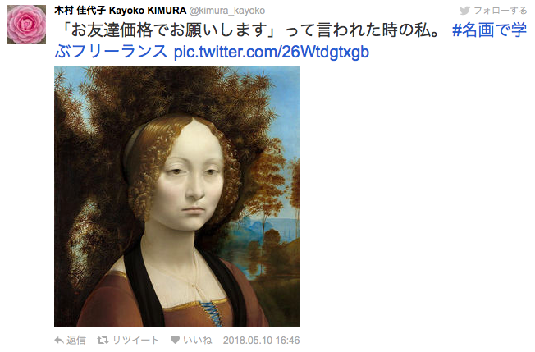Click the pink flower profile avatar
This screenshot has width=535, height=352.
pos(26,25)
